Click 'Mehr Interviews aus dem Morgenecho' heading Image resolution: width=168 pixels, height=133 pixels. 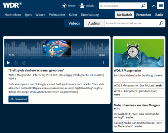(x=137, y=107)
